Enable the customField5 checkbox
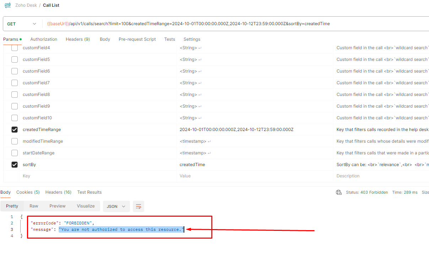Image resolution: width=429 pixels, height=279 pixels. click(x=15, y=59)
